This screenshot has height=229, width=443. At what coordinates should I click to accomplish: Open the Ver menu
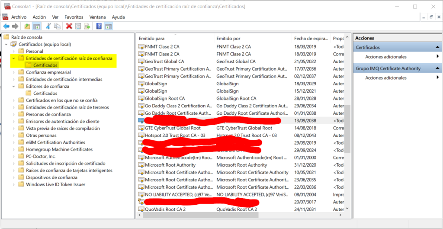point(55,17)
